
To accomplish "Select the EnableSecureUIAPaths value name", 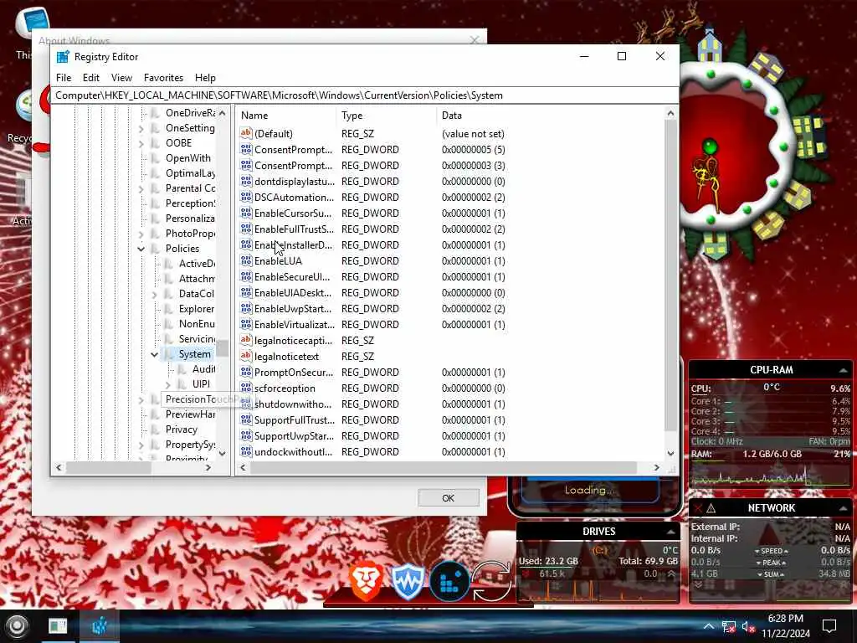I will 292,276.
